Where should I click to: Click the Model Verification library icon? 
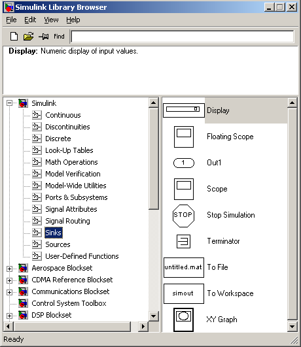click(x=37, y=174)
